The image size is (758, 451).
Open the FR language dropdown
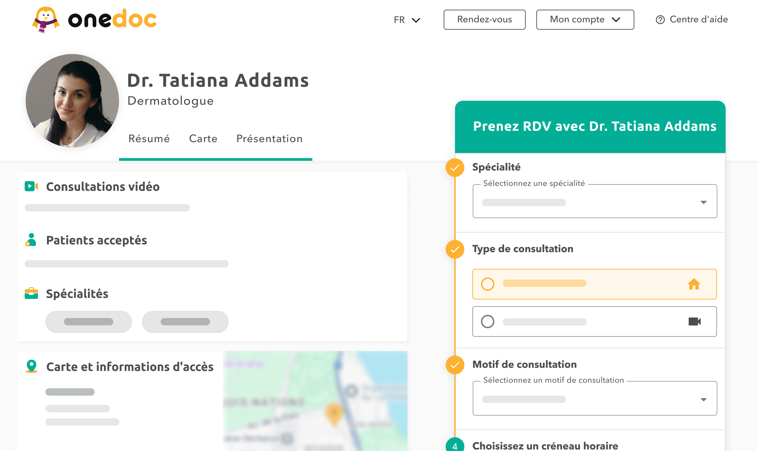pyautogui.click(x=407, y=20)
